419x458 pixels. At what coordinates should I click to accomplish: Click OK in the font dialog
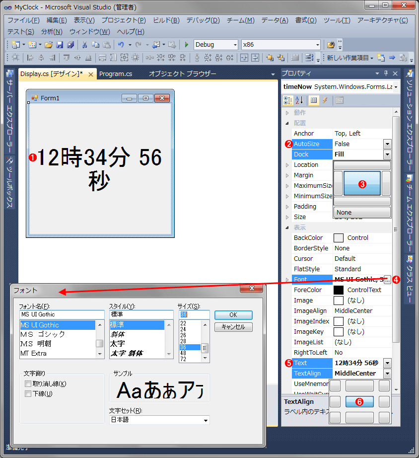(233, 315)
